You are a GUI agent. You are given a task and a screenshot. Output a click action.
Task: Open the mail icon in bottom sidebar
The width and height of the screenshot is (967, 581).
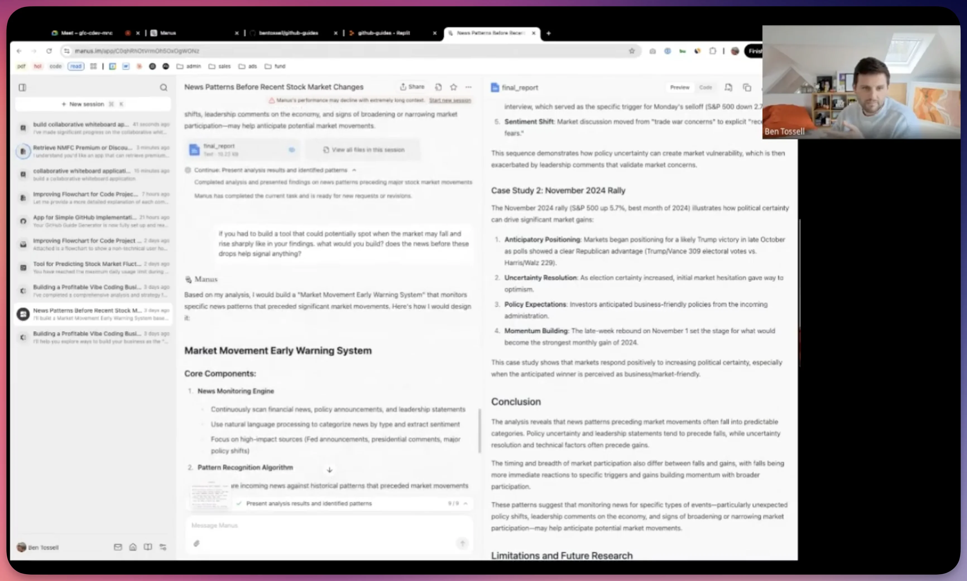tap(117, 547)
